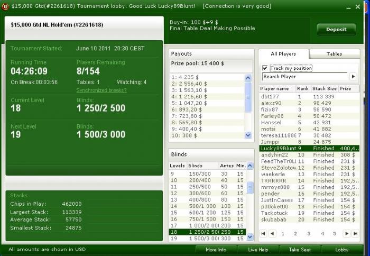
Task: Uncheck Track my position checkbox
Action: (x=265, y=68)
